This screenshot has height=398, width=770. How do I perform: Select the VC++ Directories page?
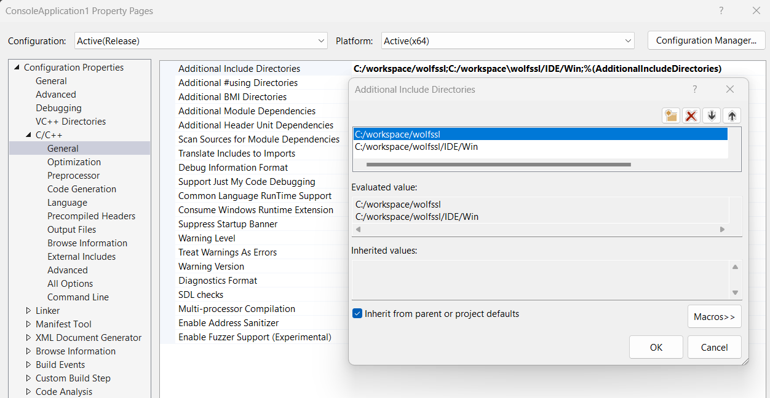tap(71, 122)
